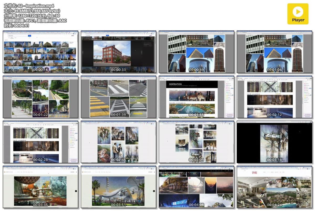Click the browser back navigation arrow
Image resolution: width=315 pixels, height=211 pixels.
point(4,34)
